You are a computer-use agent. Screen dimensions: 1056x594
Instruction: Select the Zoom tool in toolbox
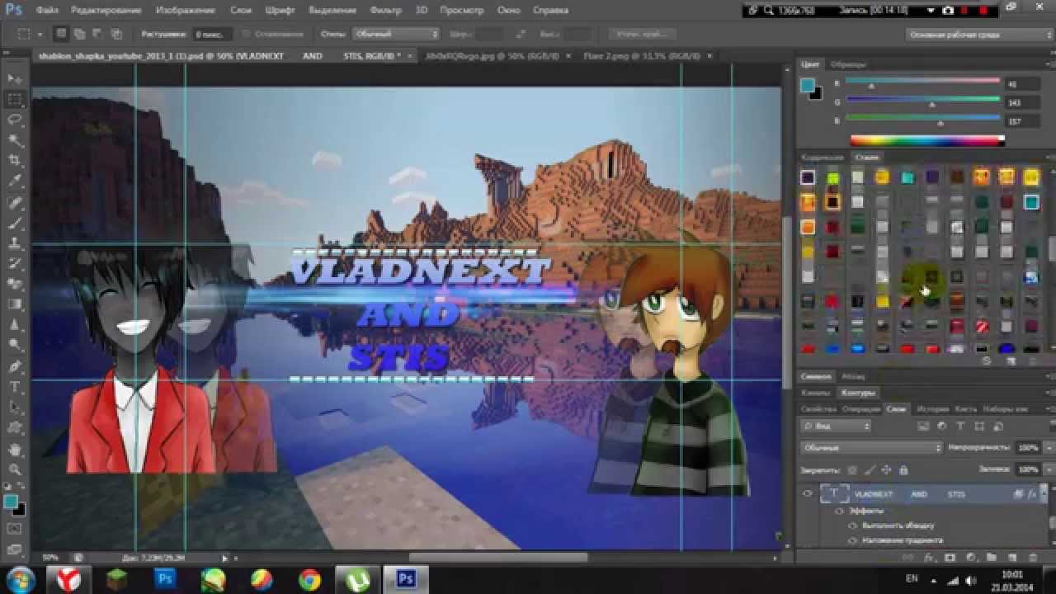pyautogui.click(x=15, y=470)
